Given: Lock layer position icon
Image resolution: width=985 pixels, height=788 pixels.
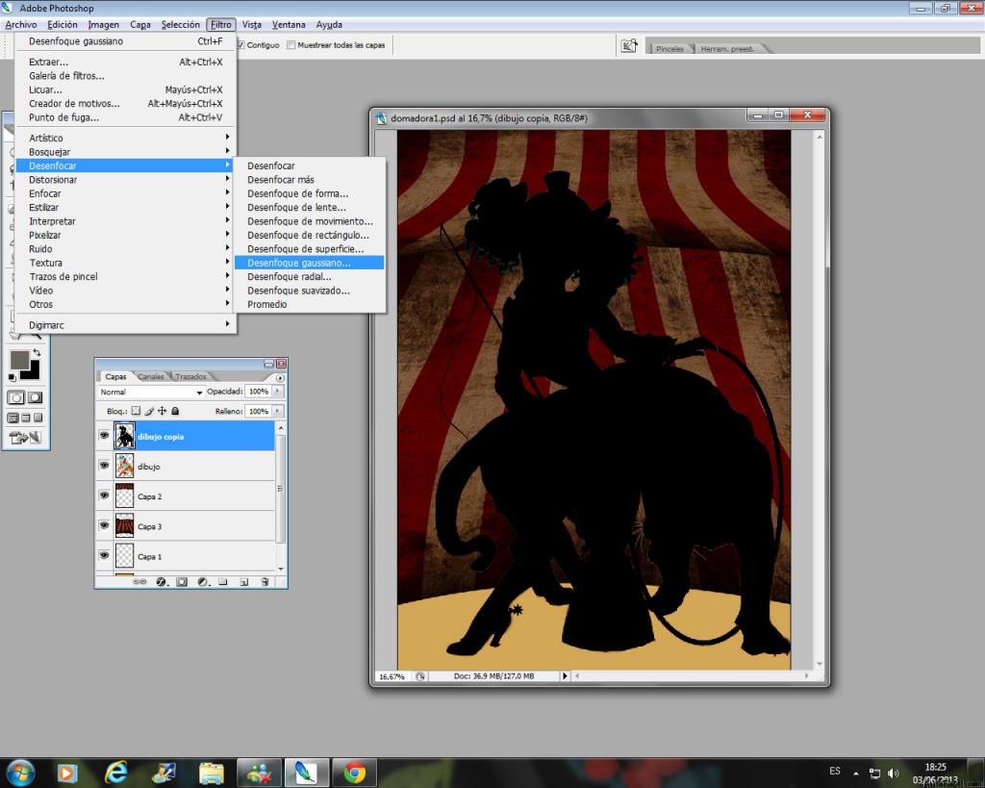Looking at the screenshot, I should coord(162,411).
